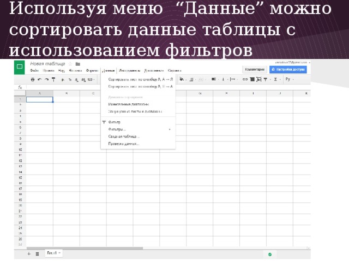Star the Новая таблица document

[x=70, y=64]
